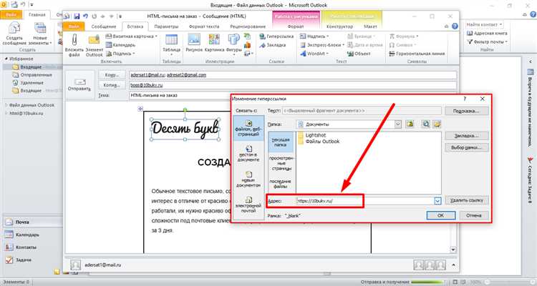Open the Таблица insert menu
537x286 pixels.
point(171,44)
